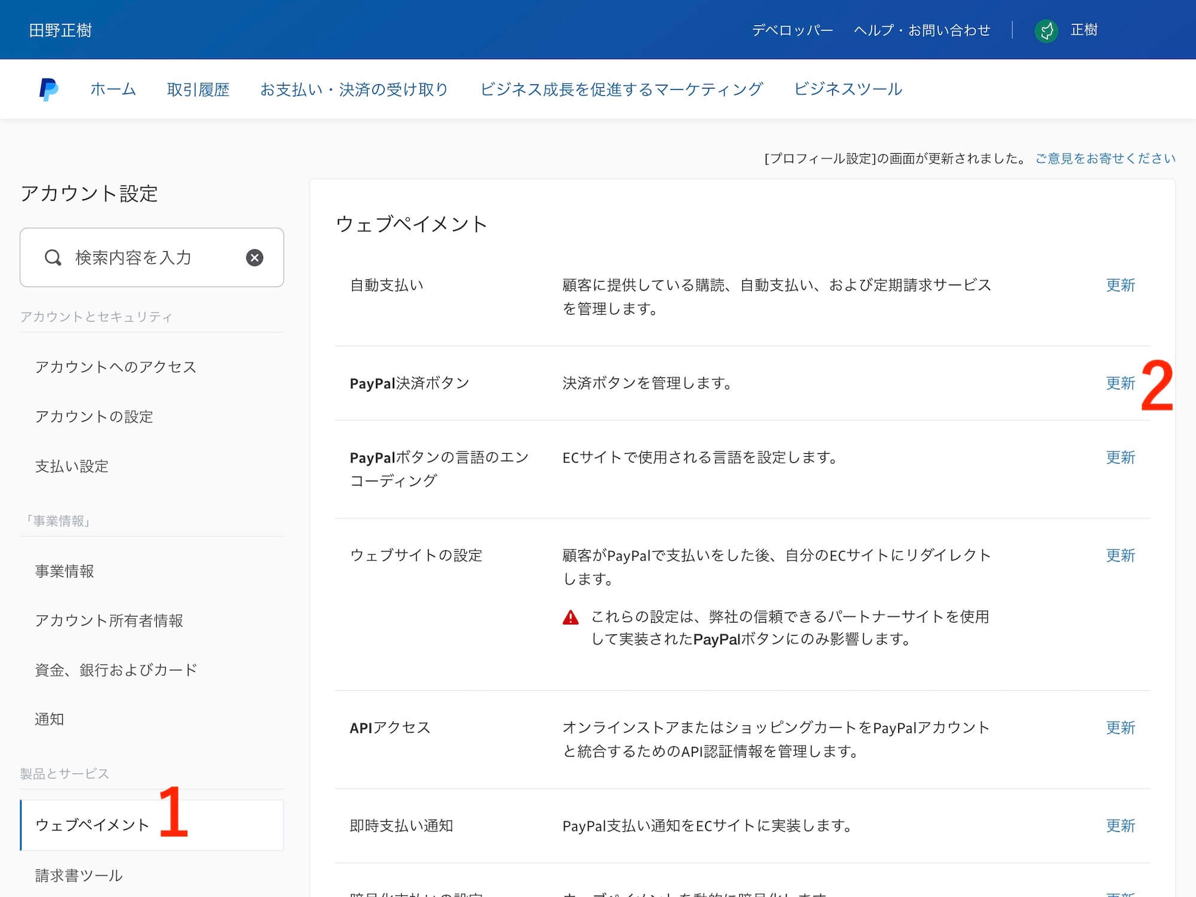This screenshot has height=897, width=1196.
Task: Open ビジネス成長を促進するマーケティング menu
Action: click(621, 89)
